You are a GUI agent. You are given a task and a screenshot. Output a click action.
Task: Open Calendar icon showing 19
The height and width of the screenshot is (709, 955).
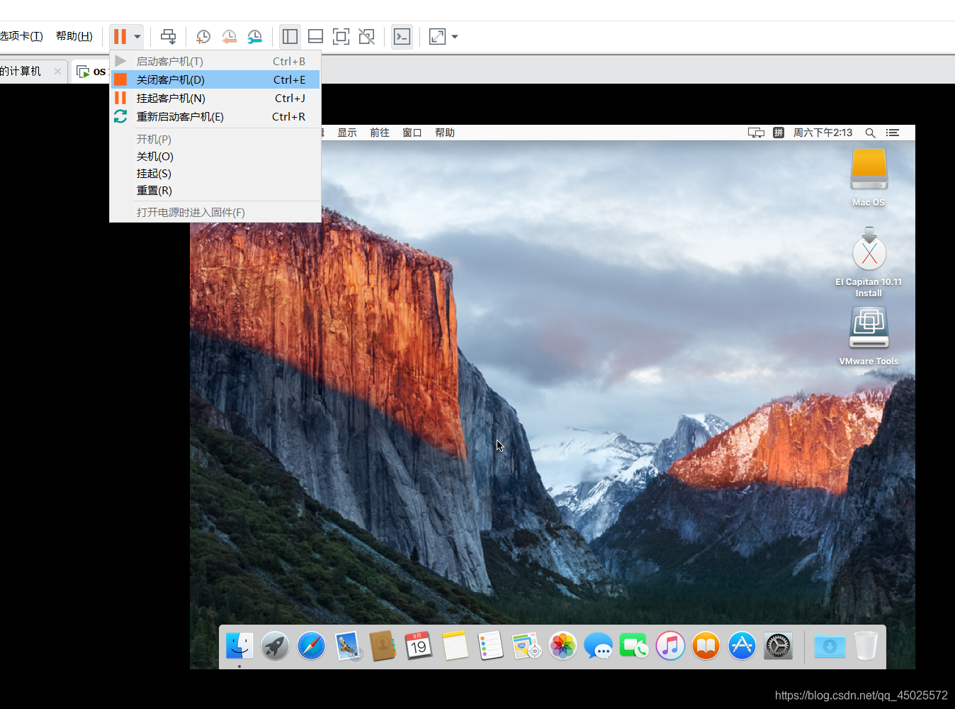(x=419, y=646)
